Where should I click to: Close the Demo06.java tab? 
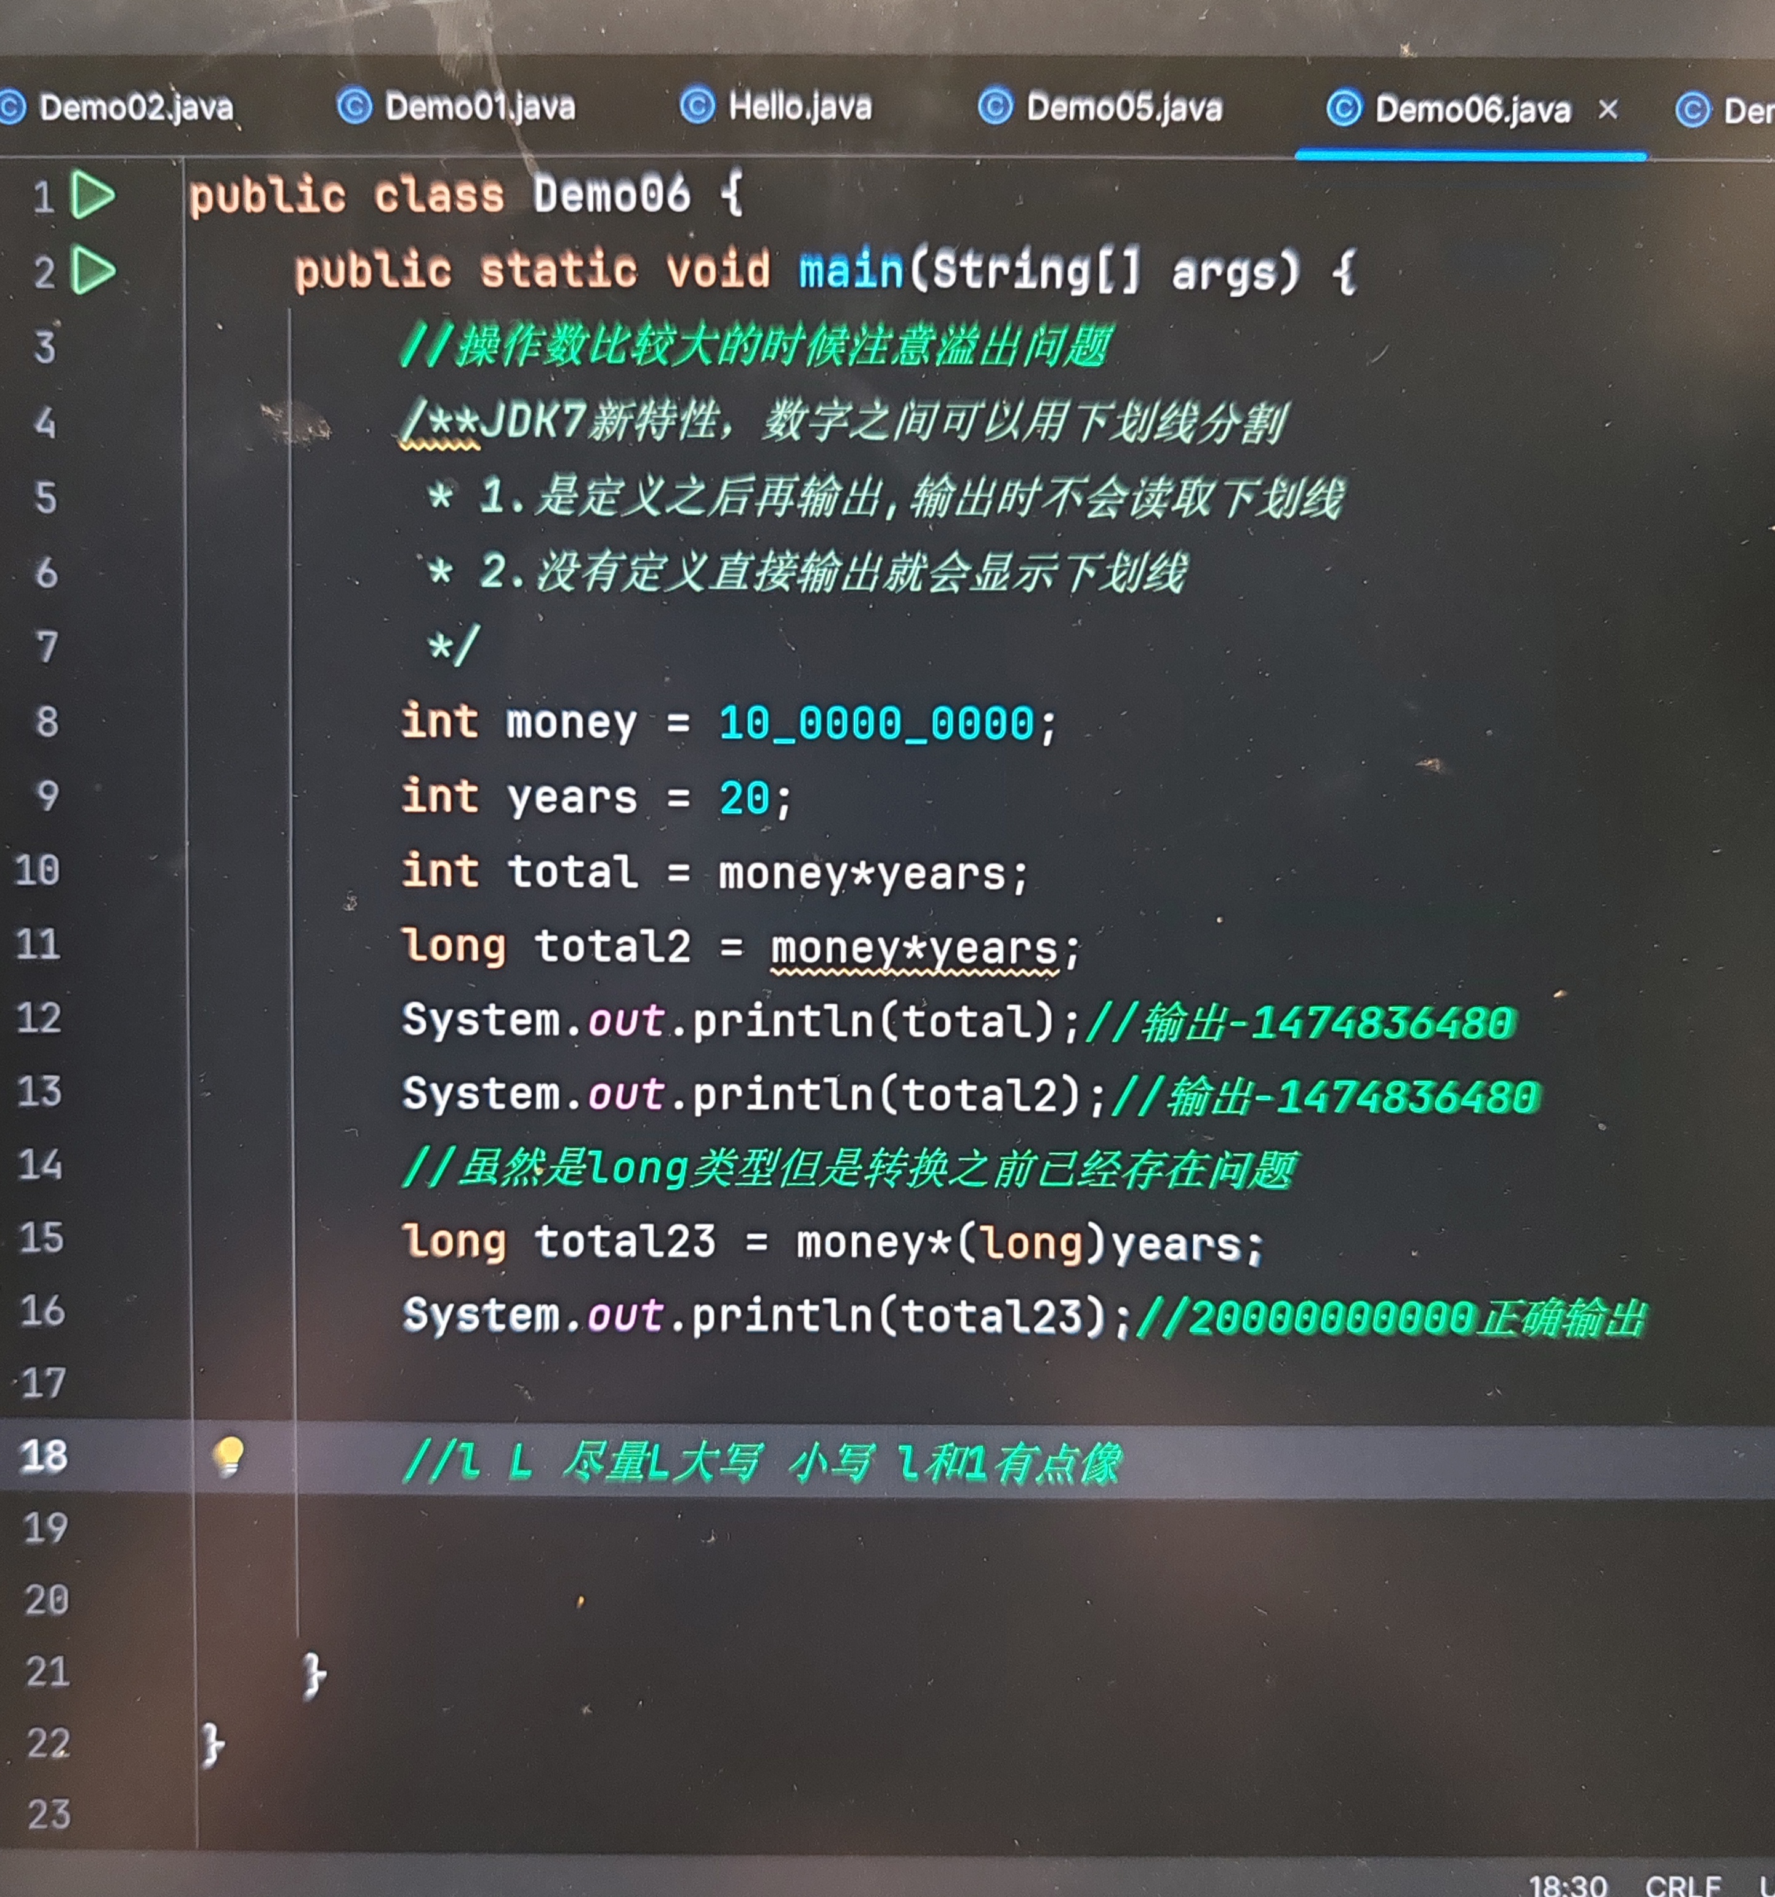[1608, 110]
